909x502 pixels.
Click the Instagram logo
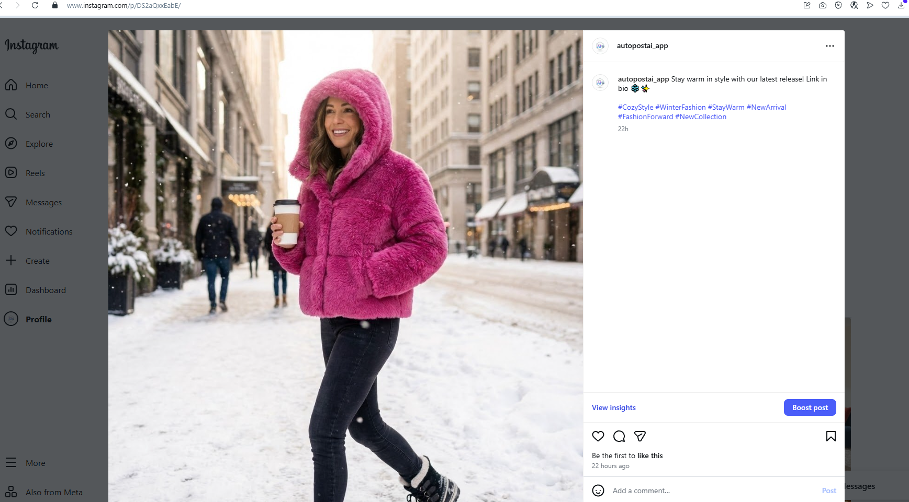pyautogui.click(x=31, y=46)
